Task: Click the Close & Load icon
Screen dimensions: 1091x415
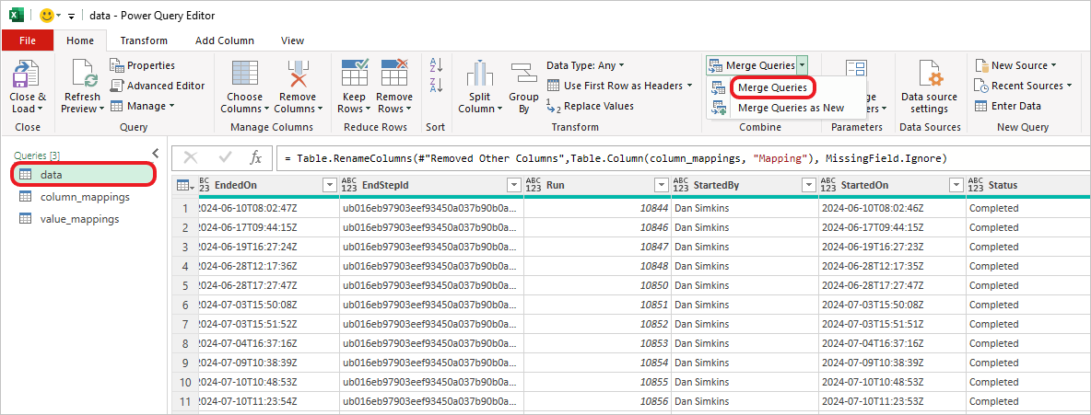Action: coord(27,75)
